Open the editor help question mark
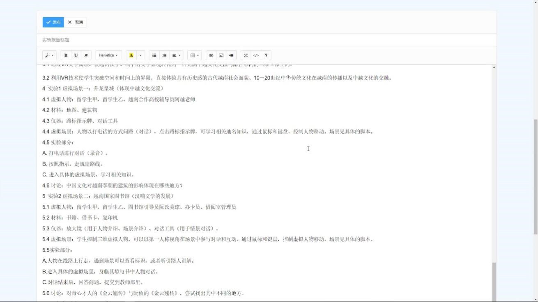 [266, 55]
